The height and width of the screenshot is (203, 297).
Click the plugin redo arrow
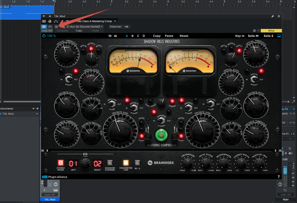tap(116, 36)
